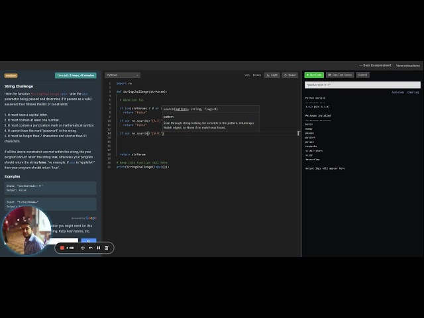Click the first example Input/Output box

pyautogui.click(x=50, y=188)
